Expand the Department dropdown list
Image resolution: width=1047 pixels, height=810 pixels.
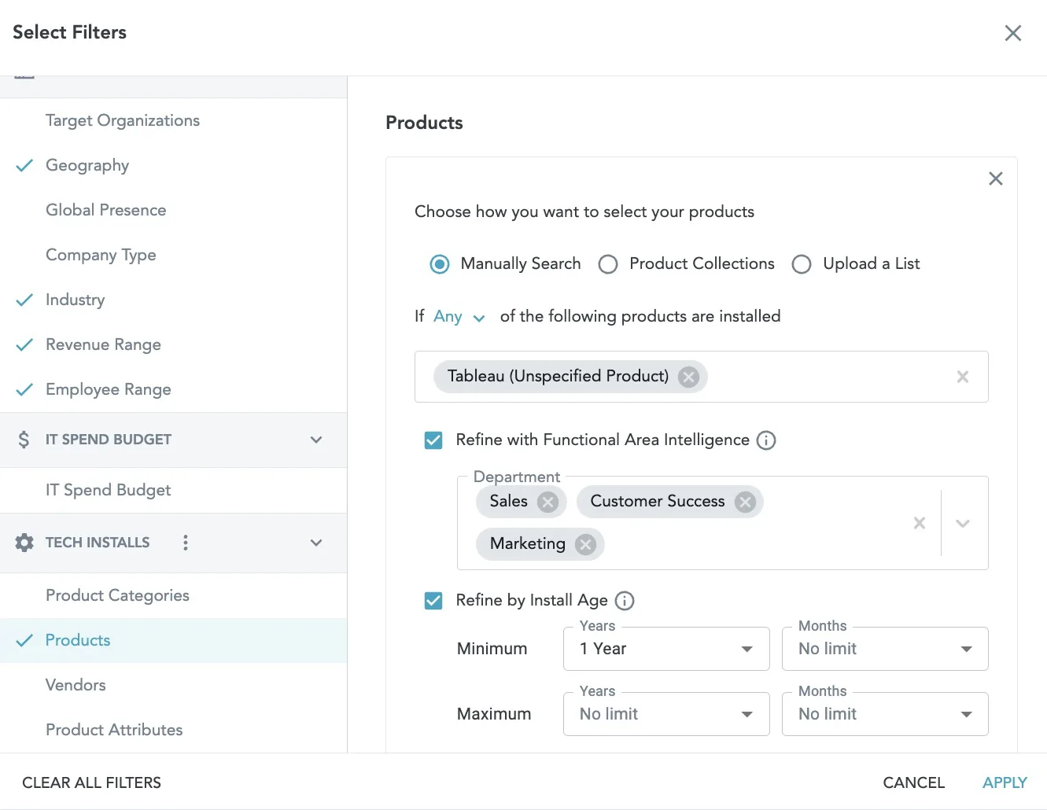[962, 523]
